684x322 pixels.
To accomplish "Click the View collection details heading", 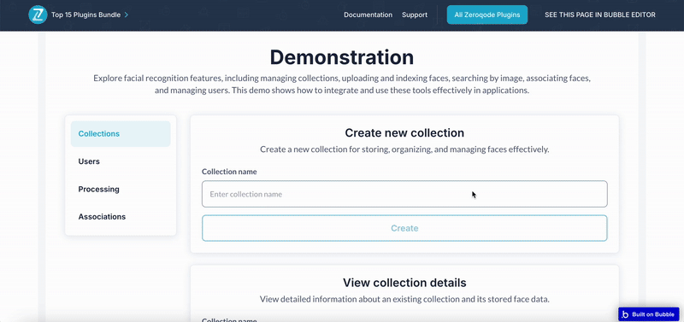I will [x=404, y=283].
